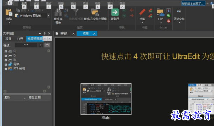Open the 文件 (File) ribbon tab

(9, 3)
